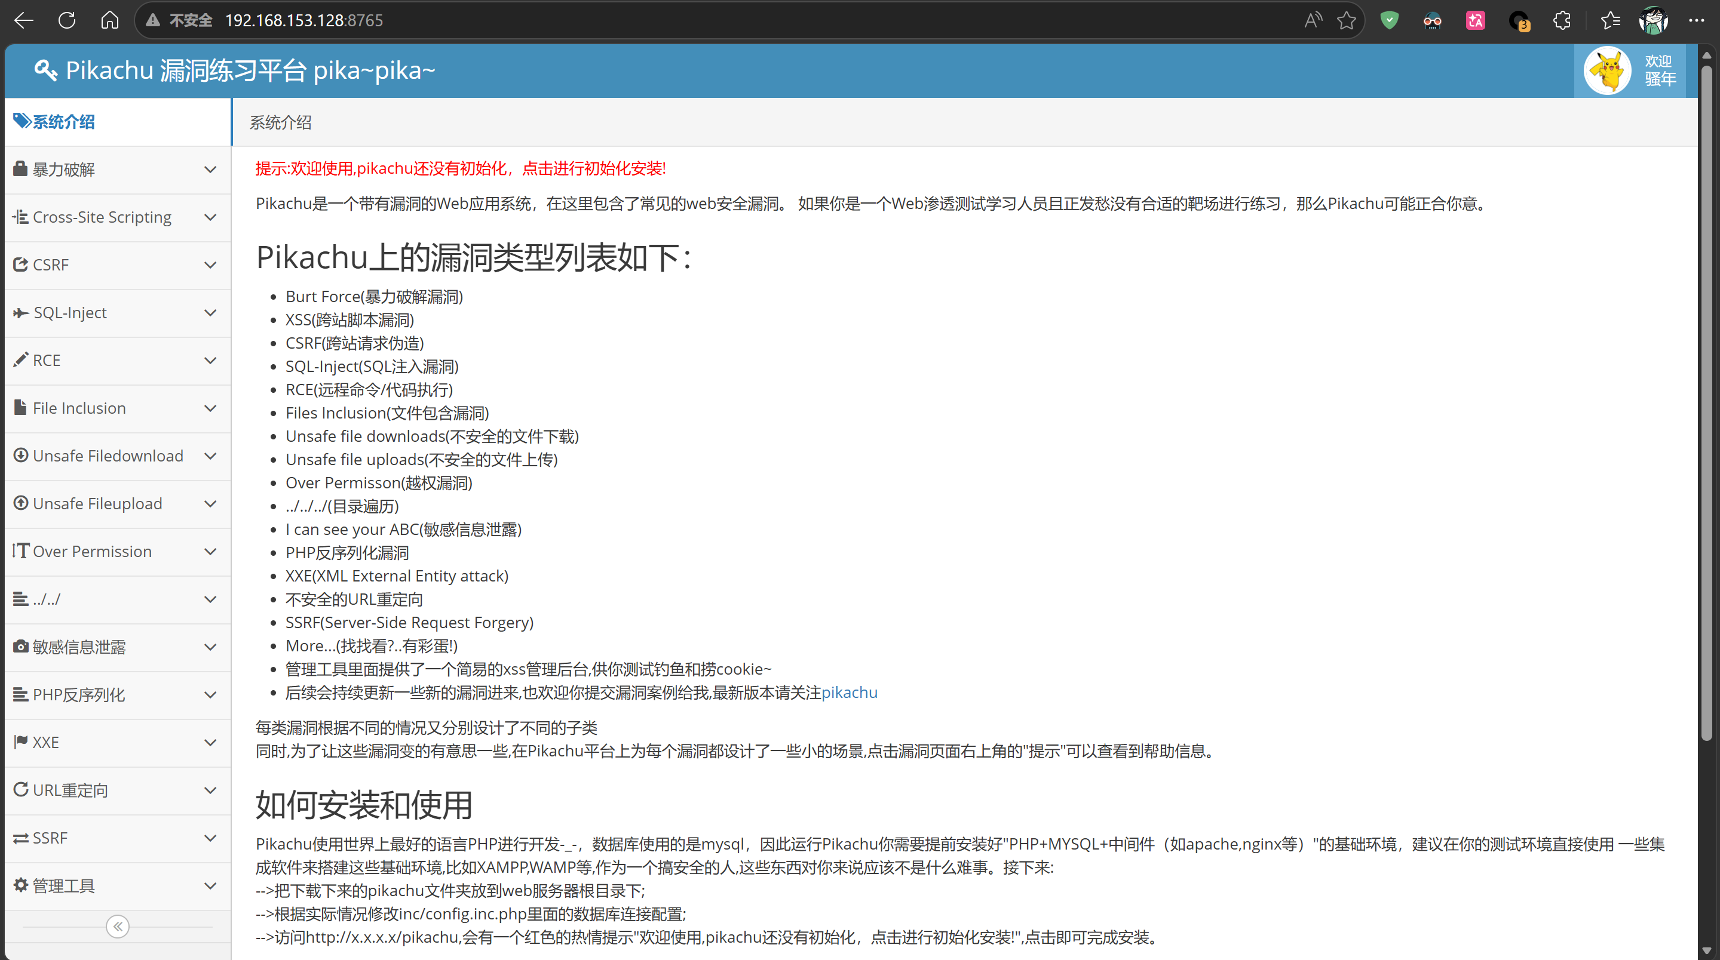The height and width of the screenshot is (960, 1720).
Task: Expand the 暴力破解 menu chevron
Action: coord(210,170)
